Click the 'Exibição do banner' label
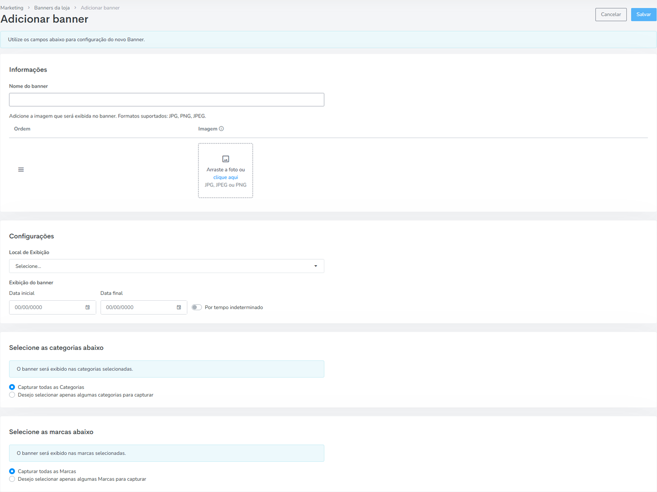The image size is (657, 492). [31, 282]
